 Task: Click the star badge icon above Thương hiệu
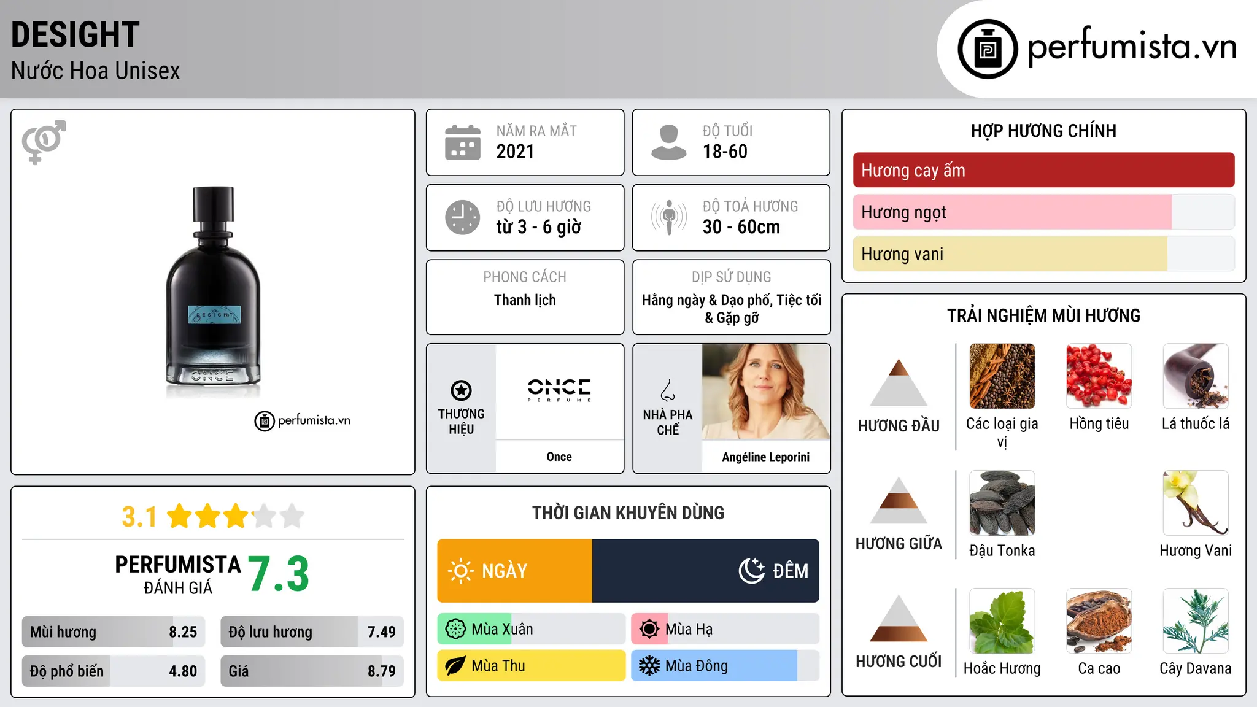click(461, 390)
